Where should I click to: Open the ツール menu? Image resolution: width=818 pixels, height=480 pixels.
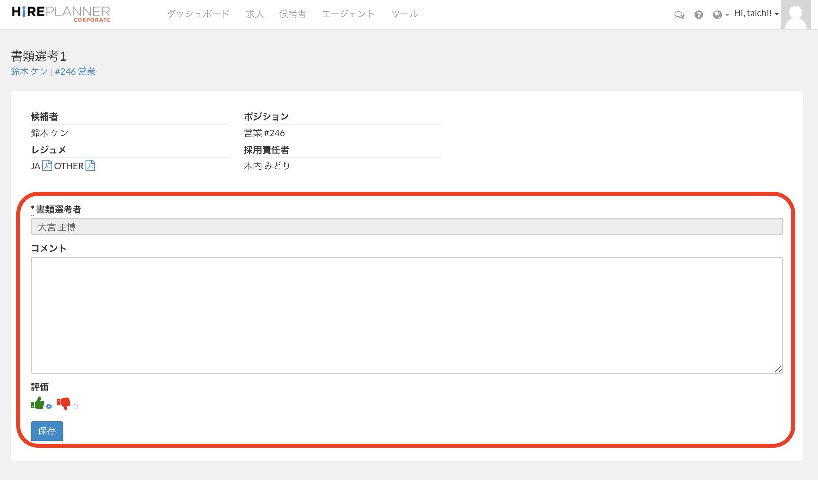[404, 14]
